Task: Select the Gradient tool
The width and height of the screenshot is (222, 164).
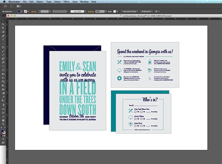Action: 3,93
